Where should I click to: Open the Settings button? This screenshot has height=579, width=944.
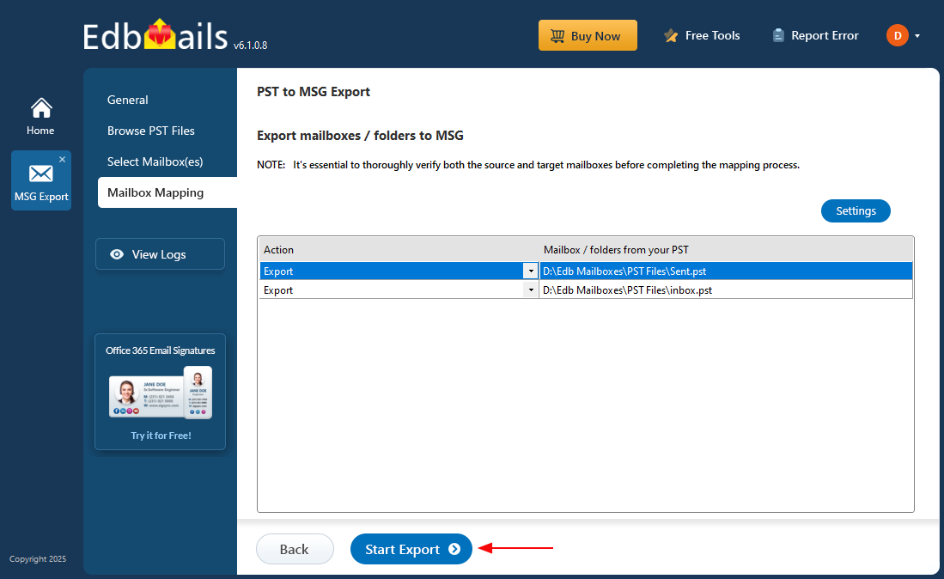coord(856,210)
